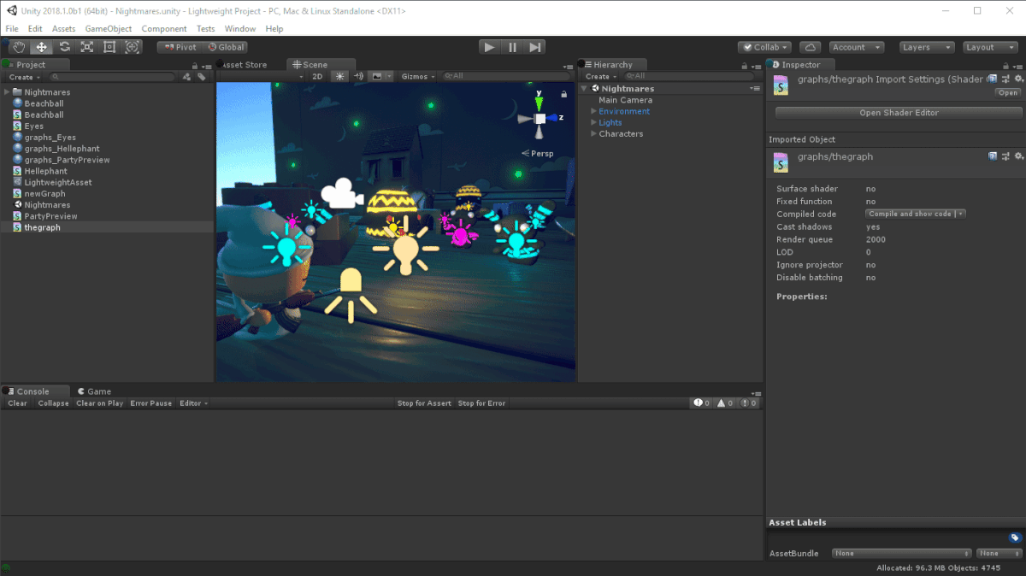
Task: Open the Window menu
Action: tap(240, 29)
